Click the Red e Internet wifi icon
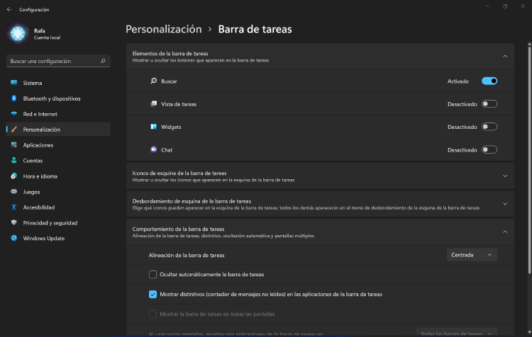The height and width of the screenshot is (337, 532). pos(14,114)
